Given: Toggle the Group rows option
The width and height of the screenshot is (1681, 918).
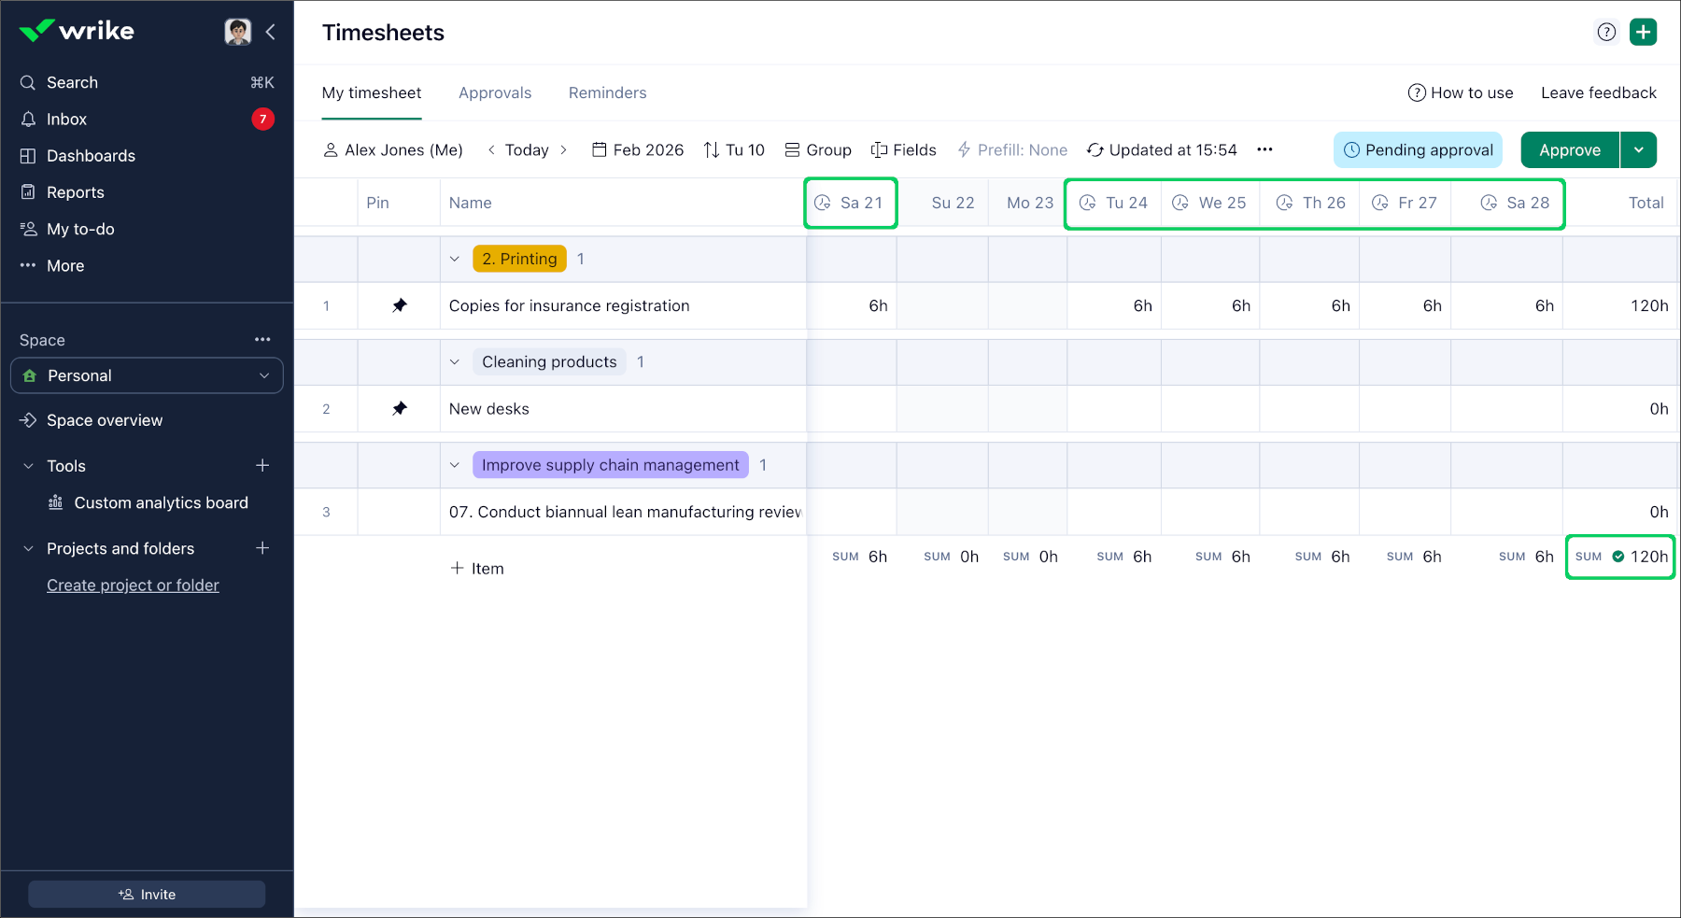Looking at the screenshot, I should pos(818,149).
